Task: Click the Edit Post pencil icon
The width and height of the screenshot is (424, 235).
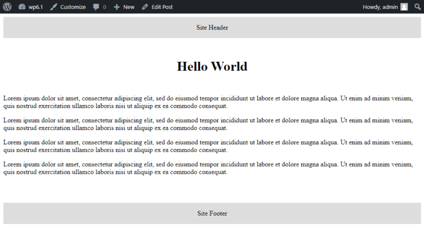Action: click(x=145, y=7)
